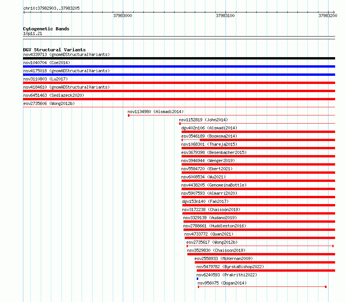Click the blue bar under nsv4175018

pyautogui.click(x=179, y=75)
